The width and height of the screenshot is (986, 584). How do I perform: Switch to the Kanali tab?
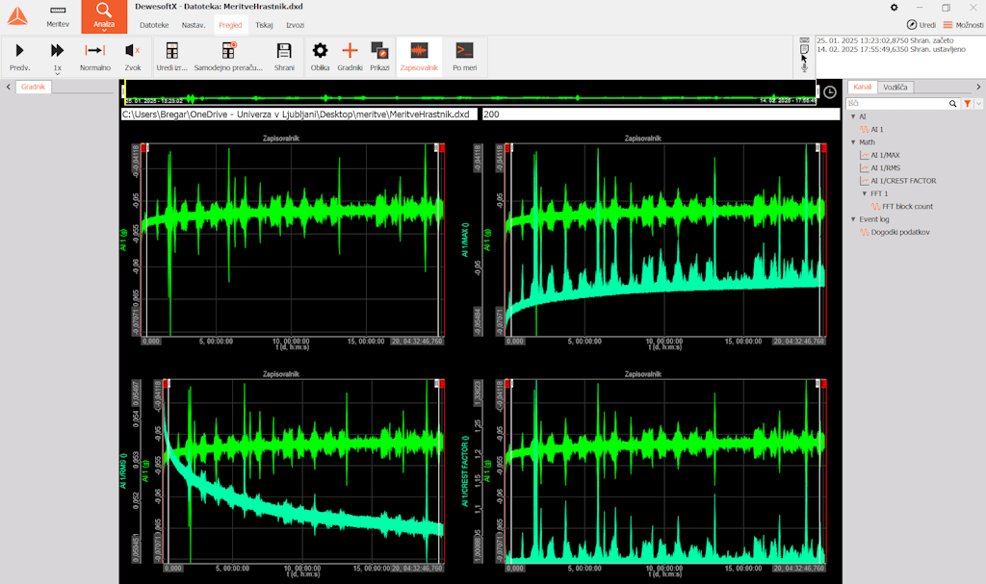[862, 87]
